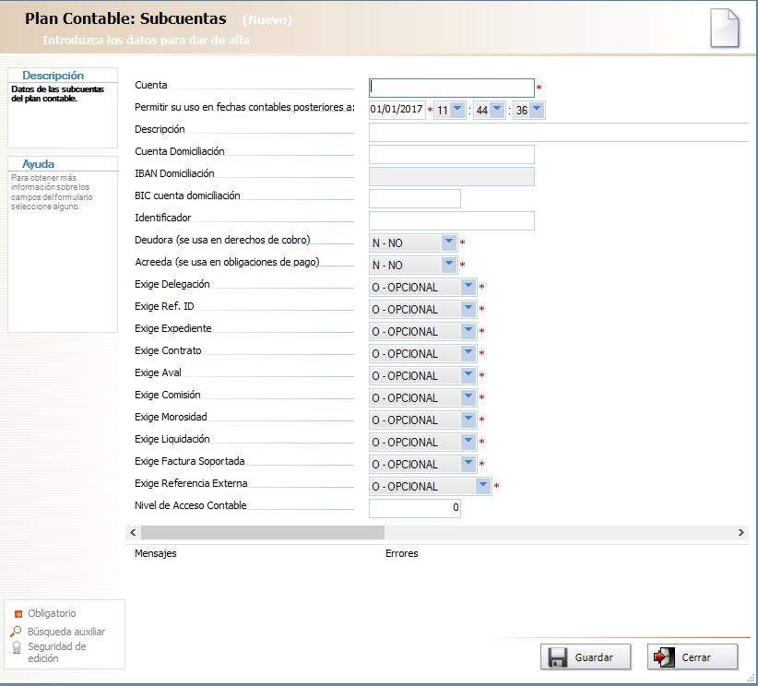Click the new document page icon in header
Image resolution: width=758 pixels, height=686 pixels.
(x=724, y=28)
